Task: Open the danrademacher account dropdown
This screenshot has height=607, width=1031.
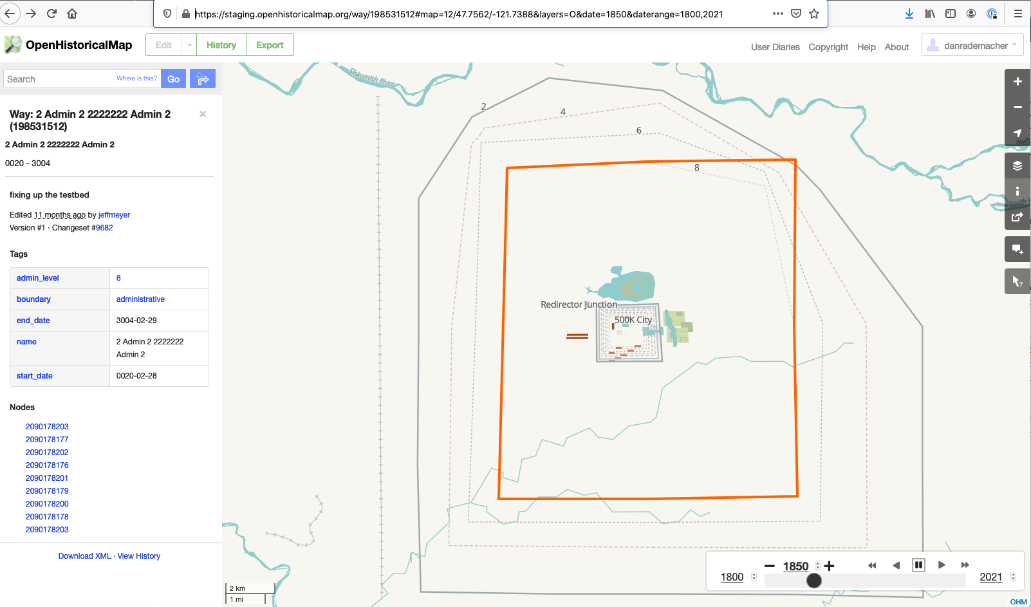Action: pos(972,44)
